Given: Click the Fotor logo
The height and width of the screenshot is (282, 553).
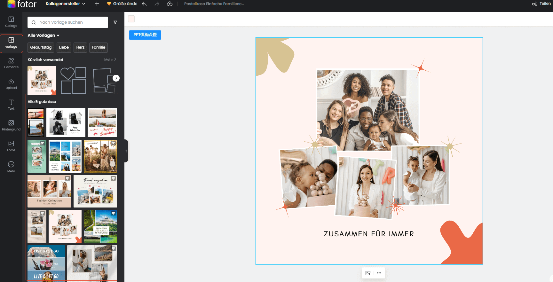Looking at the screenshot, I should [22, 4].
